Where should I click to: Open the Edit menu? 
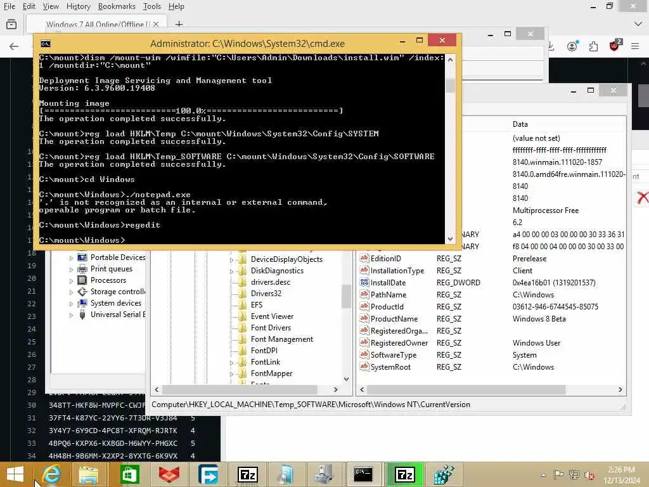(29, 6)
